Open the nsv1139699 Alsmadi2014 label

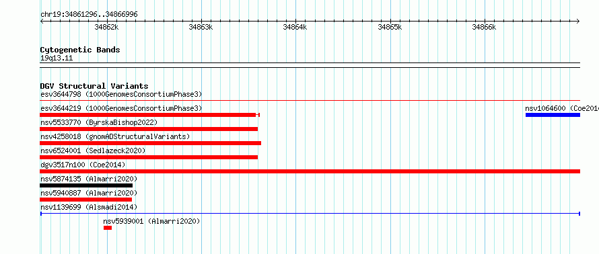(x=89, y=207)
